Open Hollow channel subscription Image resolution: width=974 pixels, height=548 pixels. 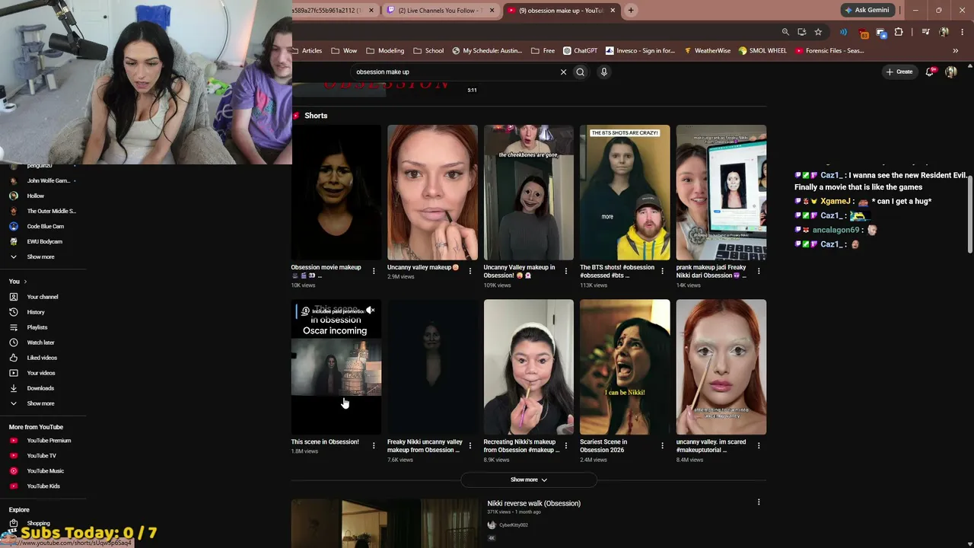(36, 196)
